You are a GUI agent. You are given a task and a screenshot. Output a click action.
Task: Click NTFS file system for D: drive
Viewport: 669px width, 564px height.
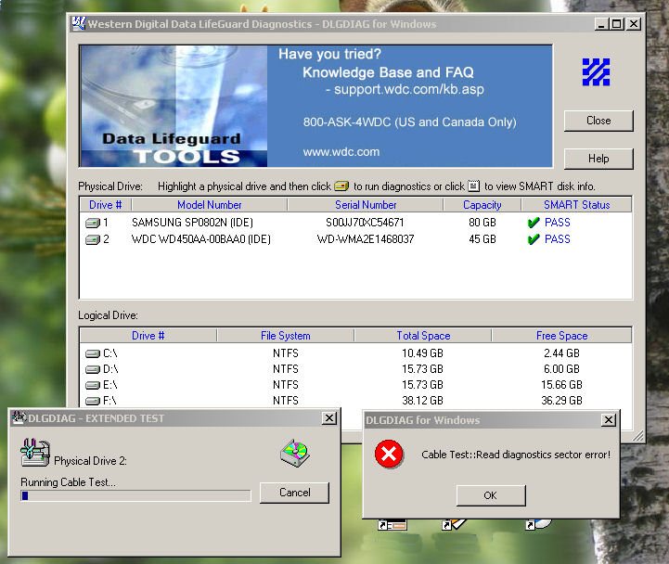(286, 369)
